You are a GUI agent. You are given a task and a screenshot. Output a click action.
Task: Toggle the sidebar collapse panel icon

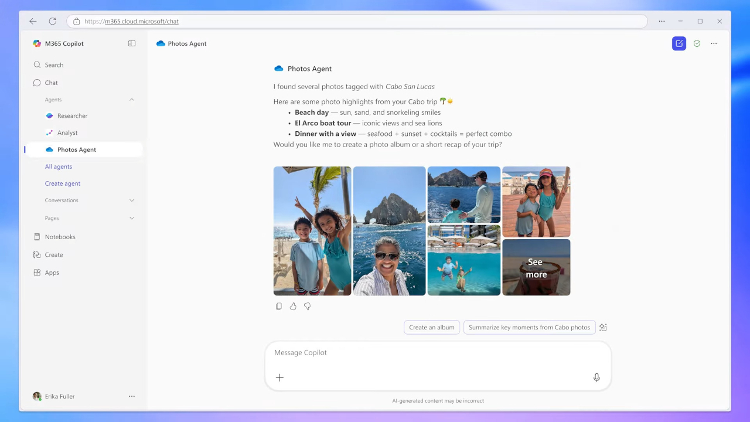click(132, 43)
